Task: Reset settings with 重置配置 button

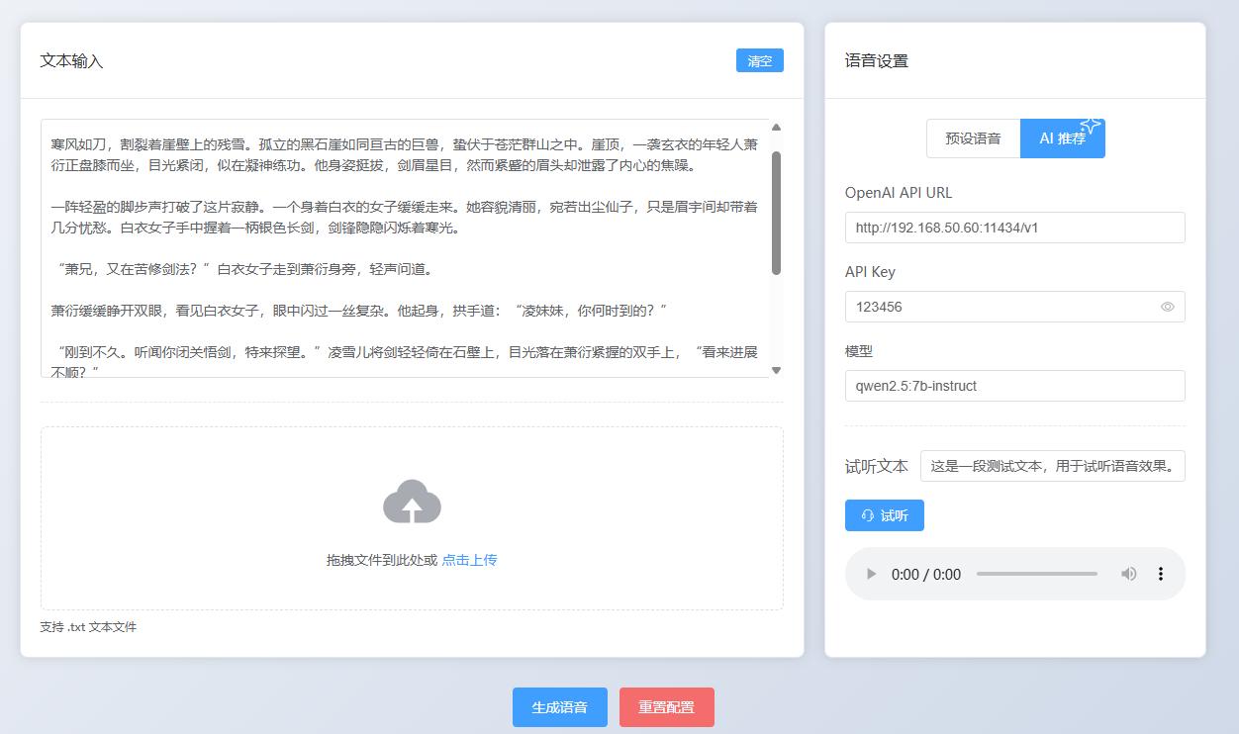Action: pos(666,707)
